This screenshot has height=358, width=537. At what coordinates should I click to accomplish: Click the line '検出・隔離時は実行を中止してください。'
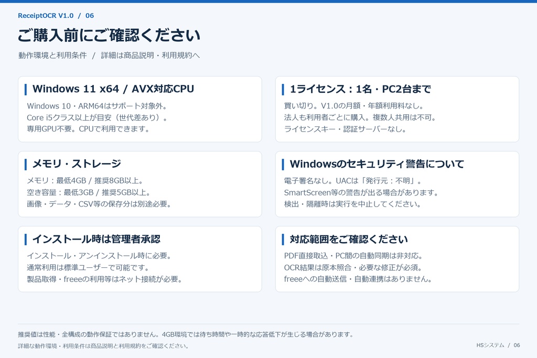pyautogui.click(x=353, y=204)
